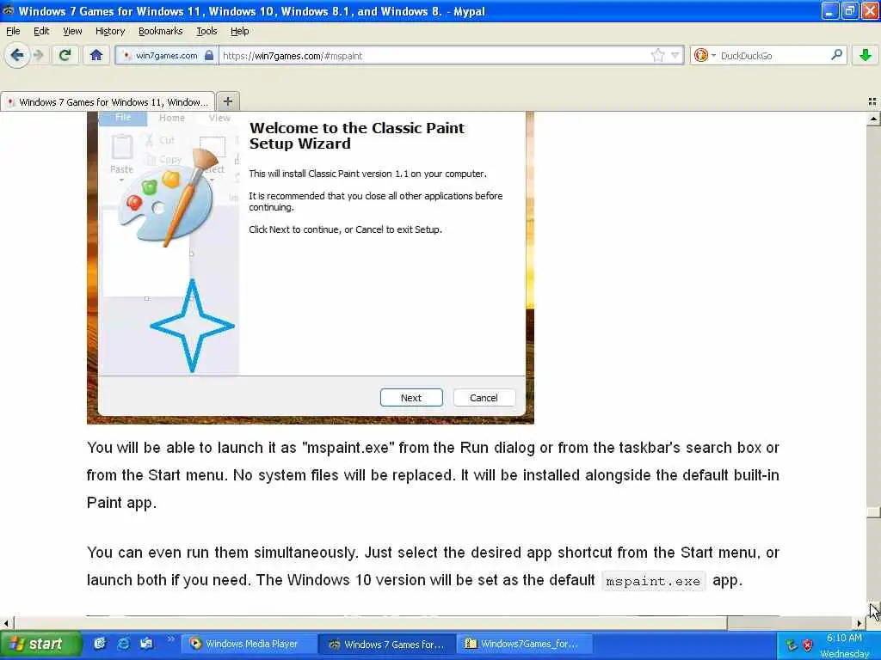881x660 pixels.
Task: Open the Bookmarks menu
Action: click(x=160, y=31)
